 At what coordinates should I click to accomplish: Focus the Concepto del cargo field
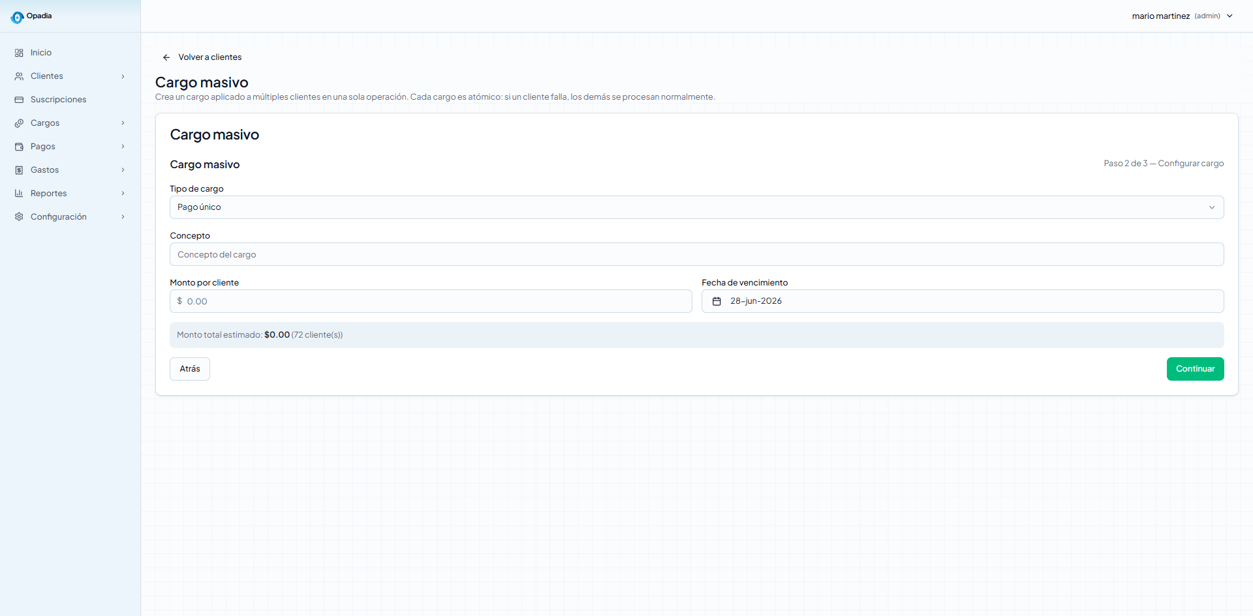click(x=696, y=254)
